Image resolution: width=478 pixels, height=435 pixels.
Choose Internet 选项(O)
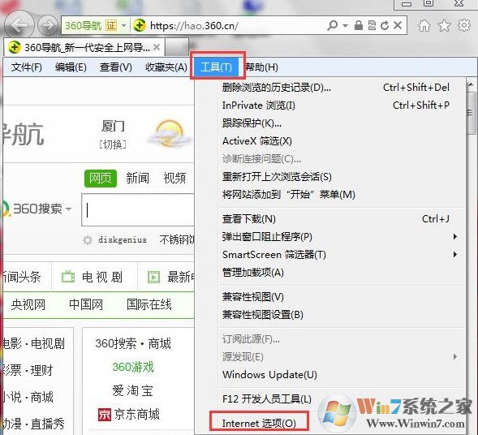click(x=259, y=424)
